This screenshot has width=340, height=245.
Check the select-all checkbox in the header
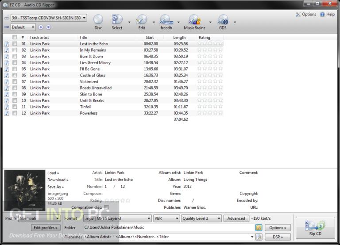point(15,37)
